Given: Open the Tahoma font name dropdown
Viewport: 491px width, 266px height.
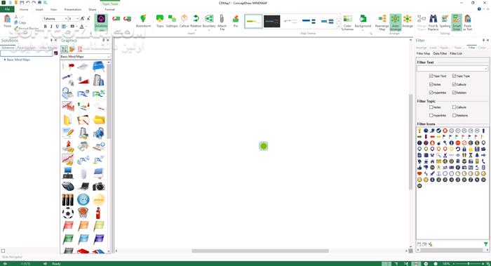Looking at the screenshot, I should (66, 19).
